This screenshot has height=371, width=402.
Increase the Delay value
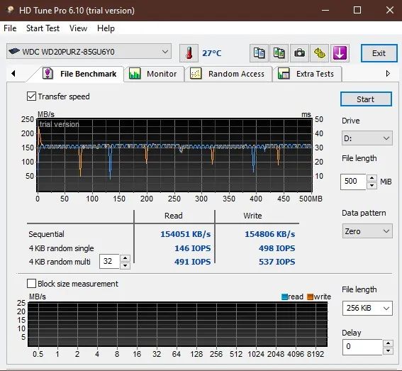(388, 343)
